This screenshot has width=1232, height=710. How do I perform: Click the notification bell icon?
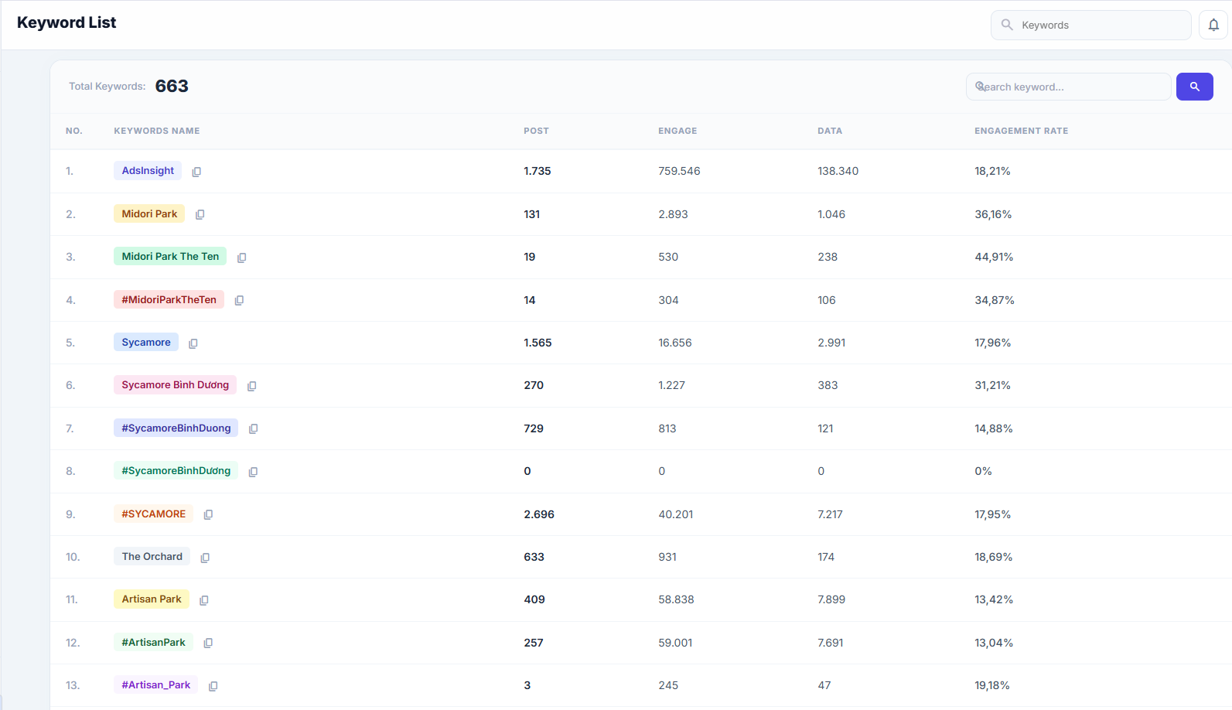click(x=1213, y=25)
